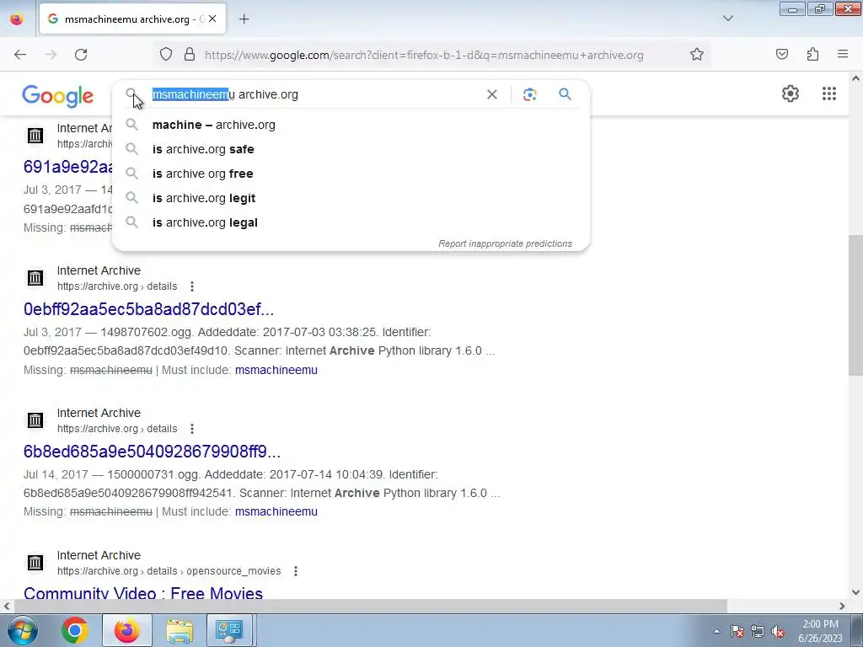Bookmark this page with the star
Viewport: 863px width, 647px height.
click(x=697, y=55)
